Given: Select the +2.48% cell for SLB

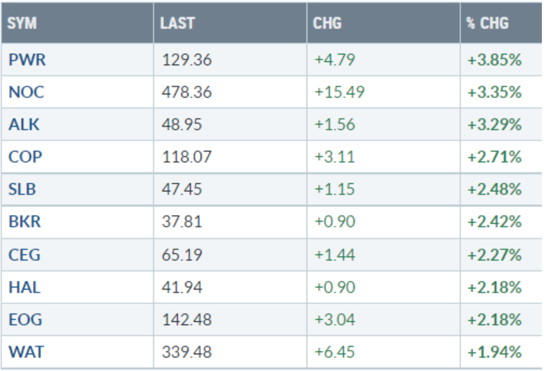Looking at the screenshot, I should [x=494, y=190].
